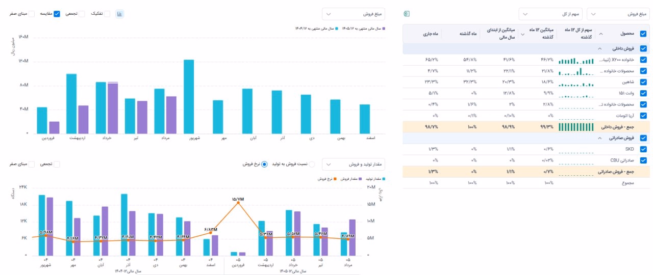Select the bar chart type icon
The height and width of the screenshot is (275, 653).
click(x=119, y=14)
